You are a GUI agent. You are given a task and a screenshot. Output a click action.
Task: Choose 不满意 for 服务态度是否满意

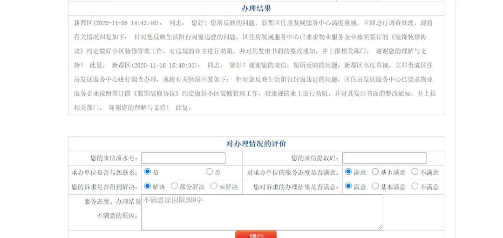pos(415,172)
